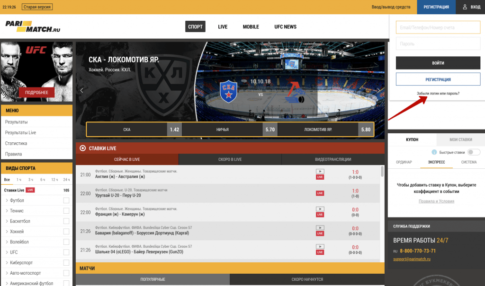Click next banner arrow on hockey banner
Viewport: 485px width, 286px height.
(378, 90)
